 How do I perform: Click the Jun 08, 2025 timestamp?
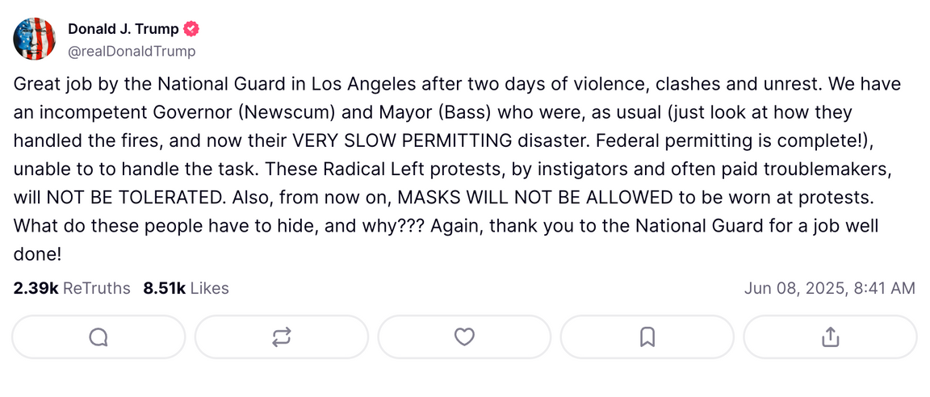tap(829, 288)
